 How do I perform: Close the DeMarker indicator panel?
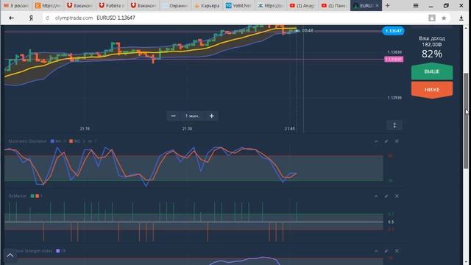[x=397, y=197]
